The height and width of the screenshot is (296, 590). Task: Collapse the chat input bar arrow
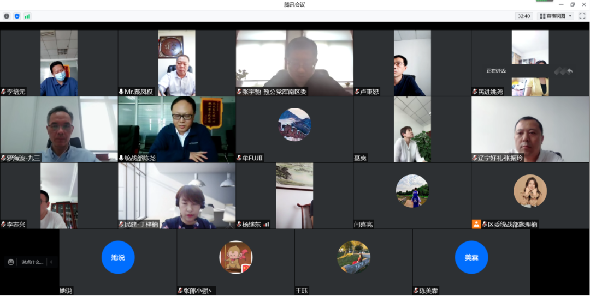point(51,262)
